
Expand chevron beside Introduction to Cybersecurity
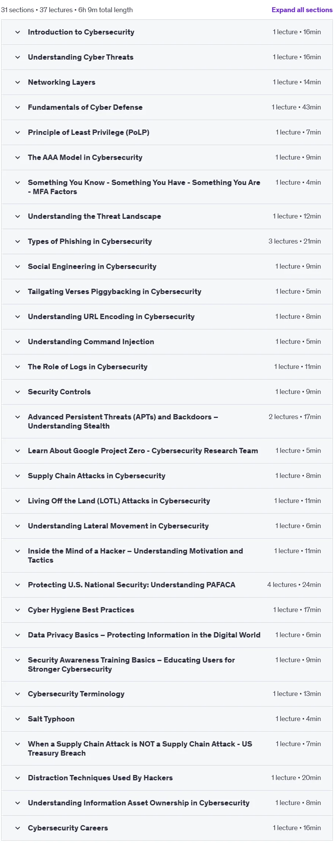click(x=17, y=32)
